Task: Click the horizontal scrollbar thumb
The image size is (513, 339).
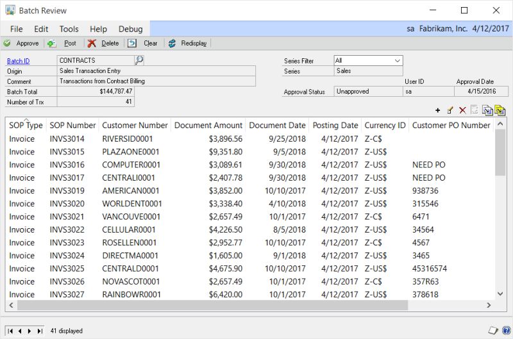Action: (x=213, y=305)
